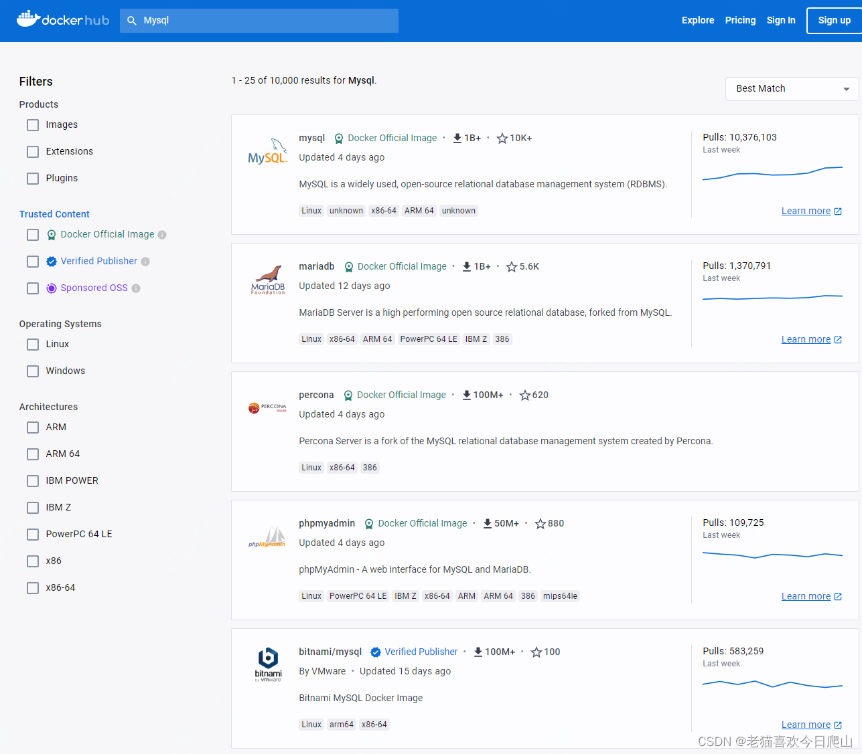Viewport: 862px width, 754px height.
Task: Click the Bitnami by VMware logo
Action: pos(267,664)
